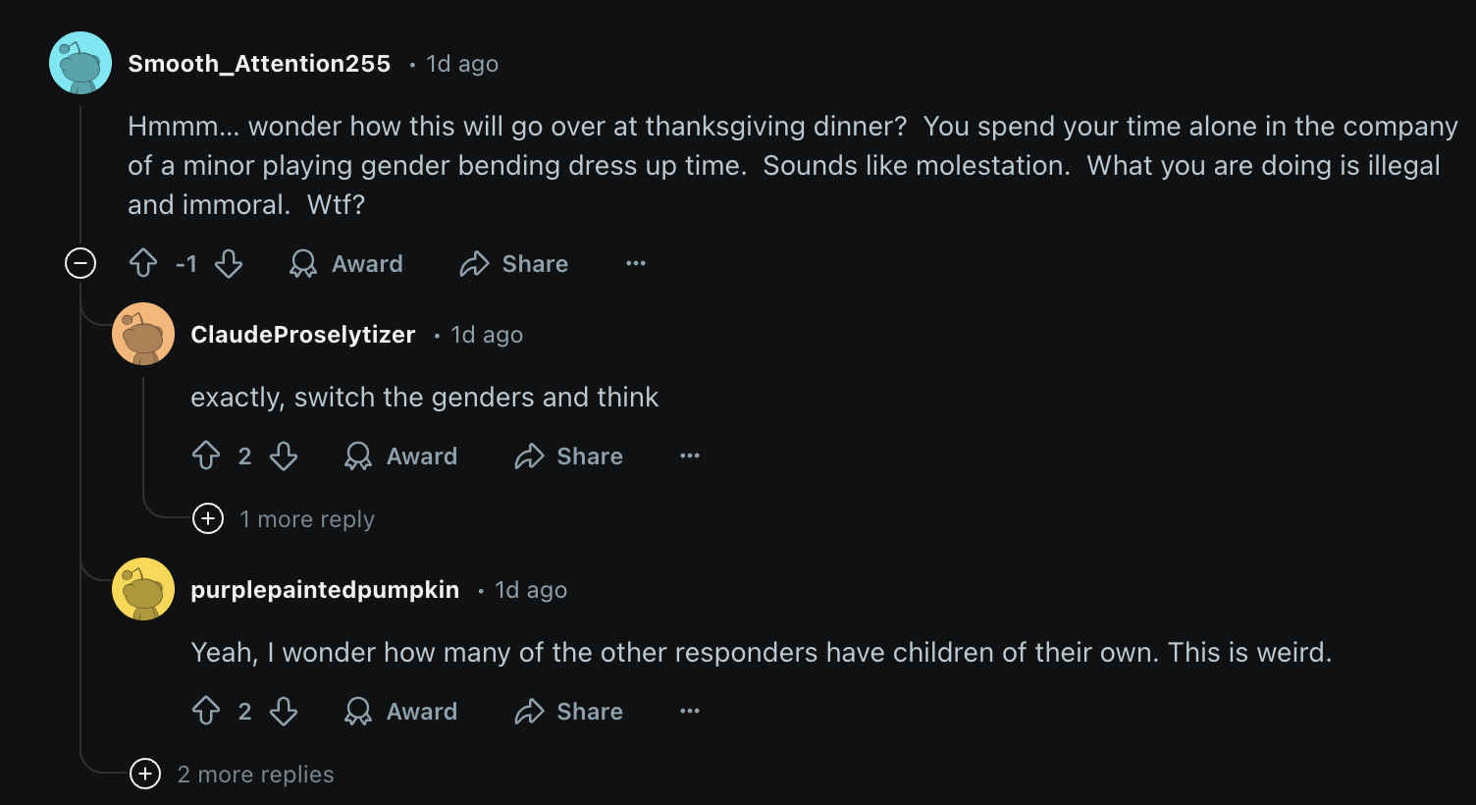Award ClaudeProselytizer's reply

click(401, 456)
